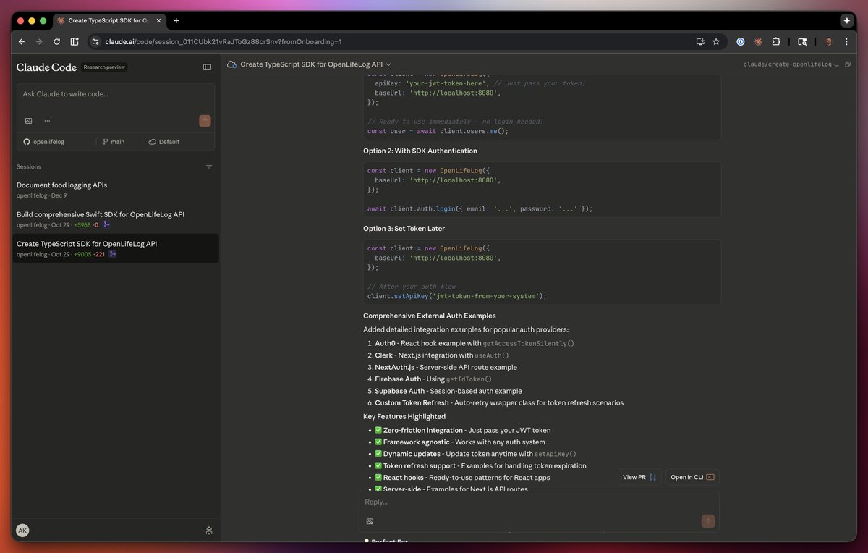Click the Open in CLI button
868x553 pixels.
pos(692,477)
